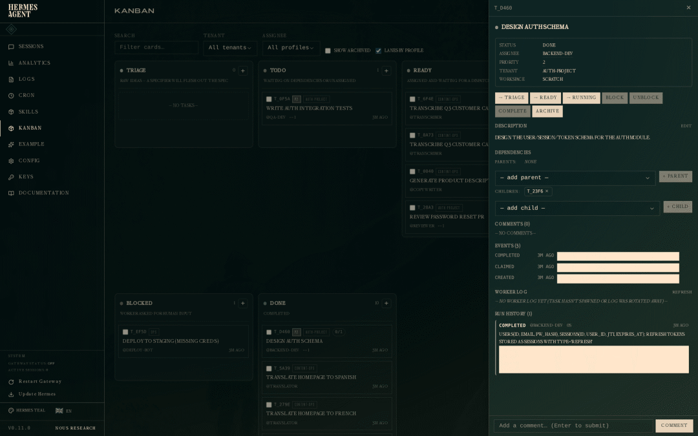The height and width of the screenshot is (436, 698).
Task: Add a card to the Blocked lane
Action: click(x=242, y=303)
